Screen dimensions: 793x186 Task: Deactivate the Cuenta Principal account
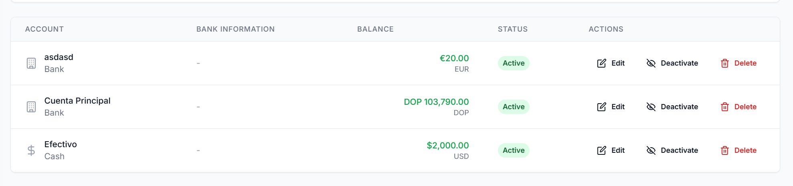pyautogui.click(x=672, y=107)
